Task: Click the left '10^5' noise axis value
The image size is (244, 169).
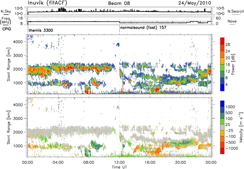Action: 19,8
